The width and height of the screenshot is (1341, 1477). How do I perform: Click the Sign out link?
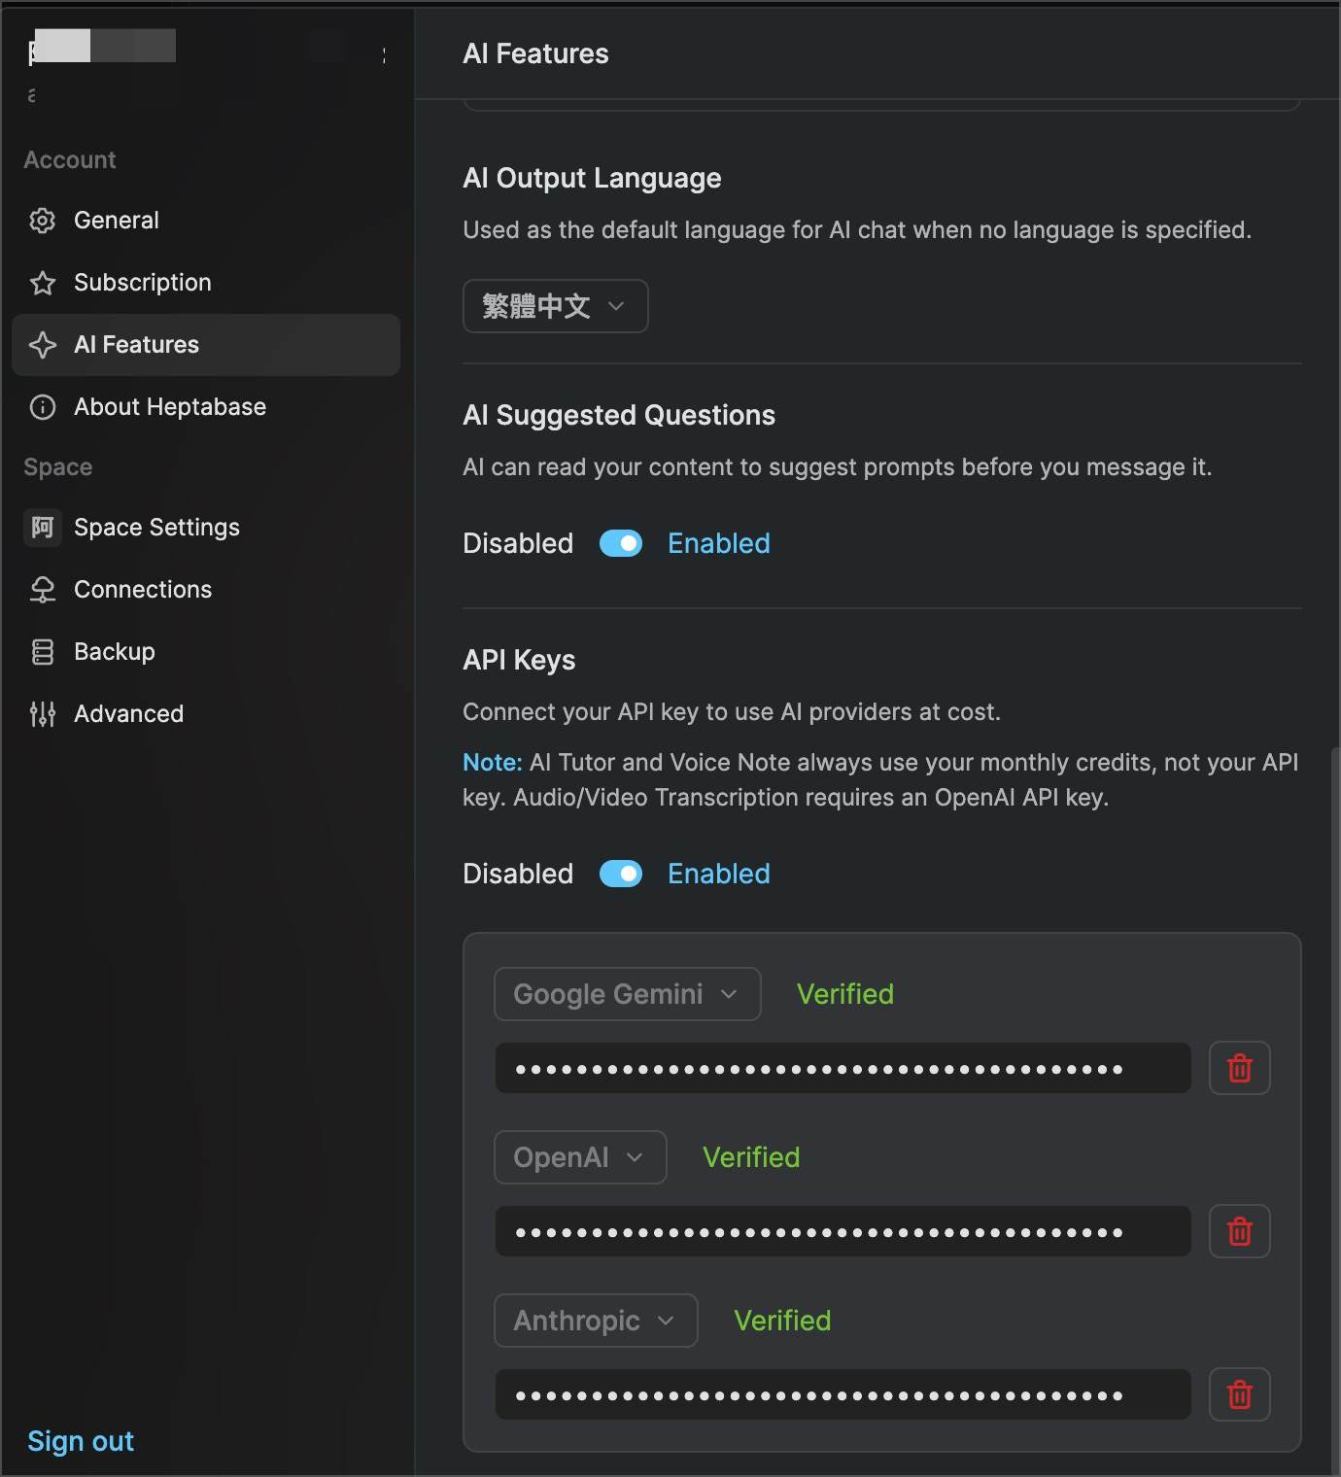point(81,1441)
